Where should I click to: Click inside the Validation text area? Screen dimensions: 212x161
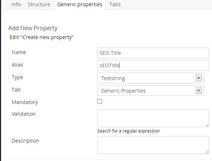pyautogui.click(x=153, y=118)
